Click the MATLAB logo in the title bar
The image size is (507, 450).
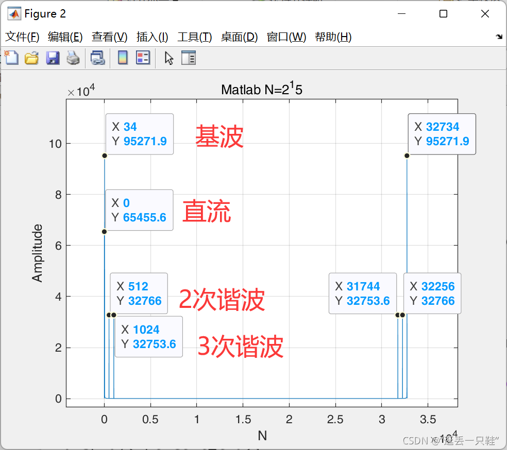point(14,14)
